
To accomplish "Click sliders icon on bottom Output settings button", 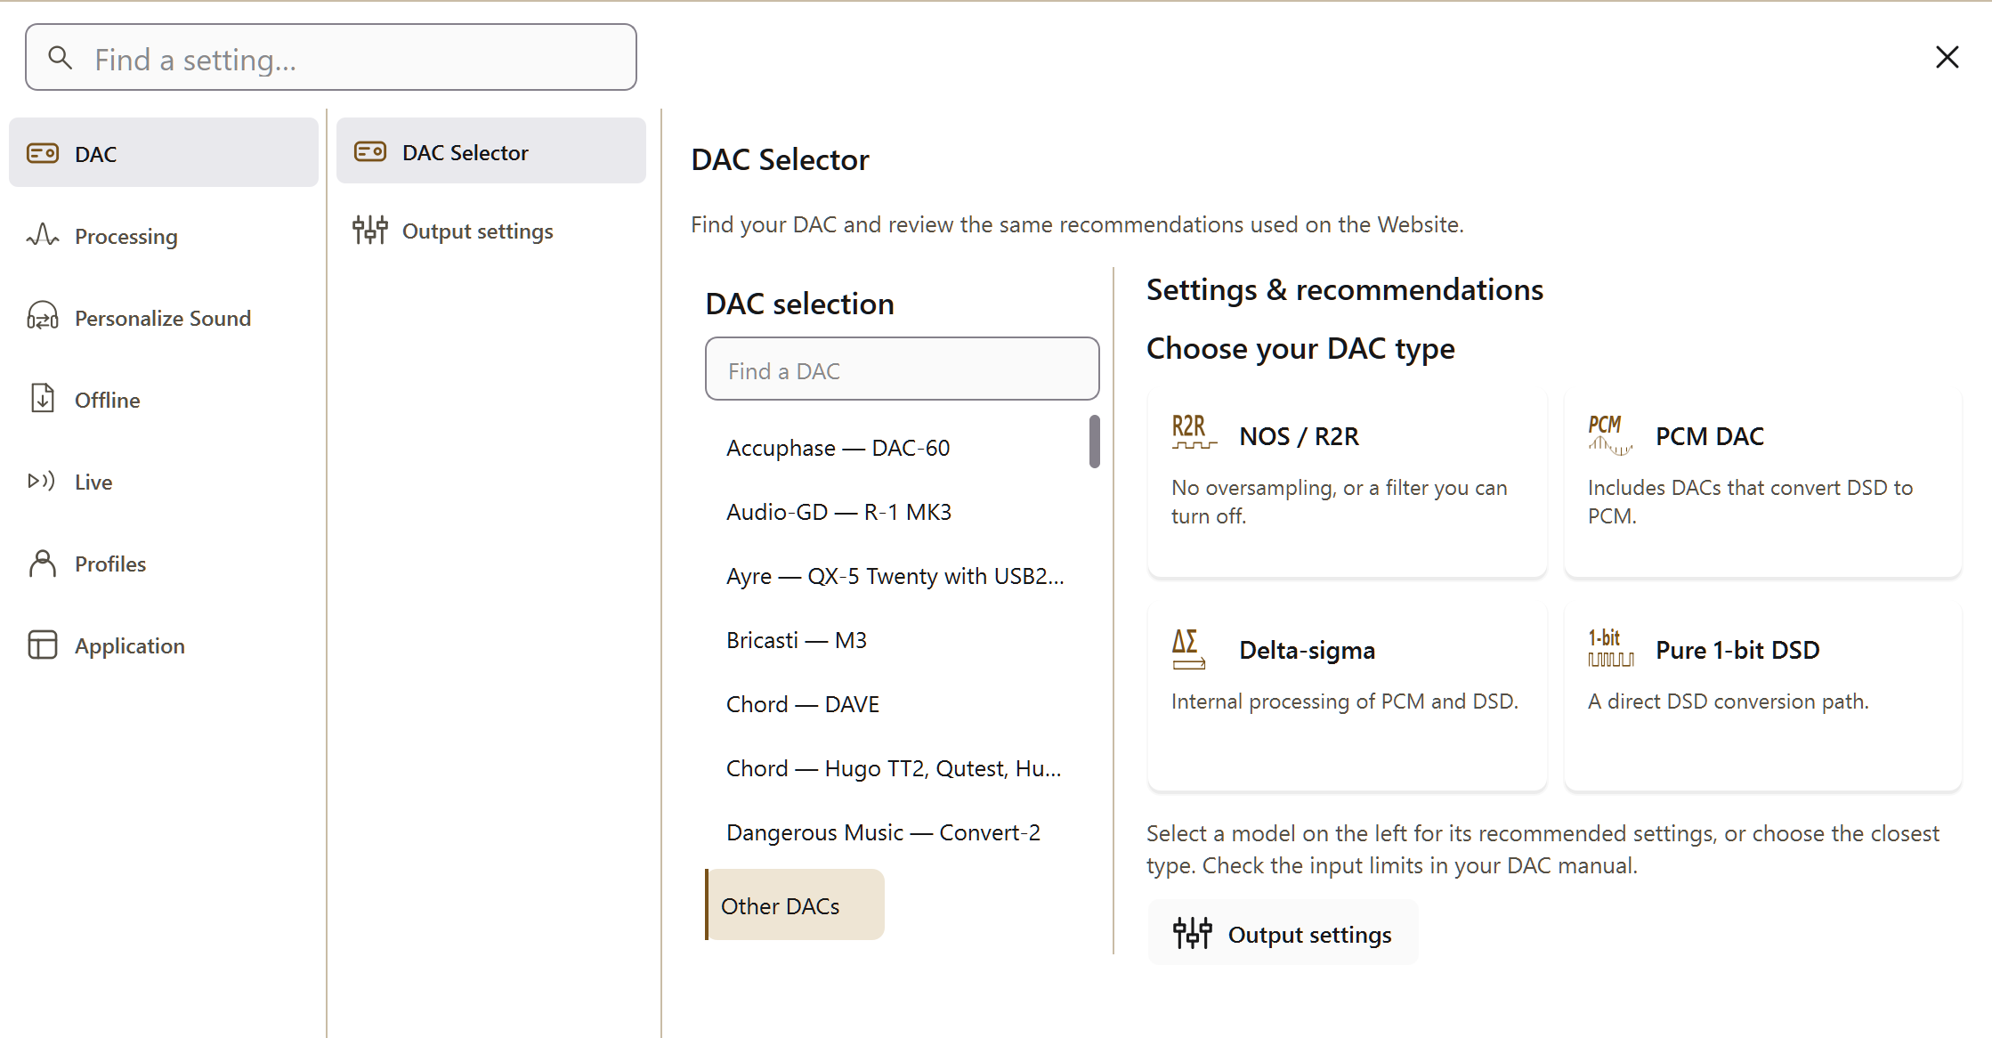I will 1193,933.
